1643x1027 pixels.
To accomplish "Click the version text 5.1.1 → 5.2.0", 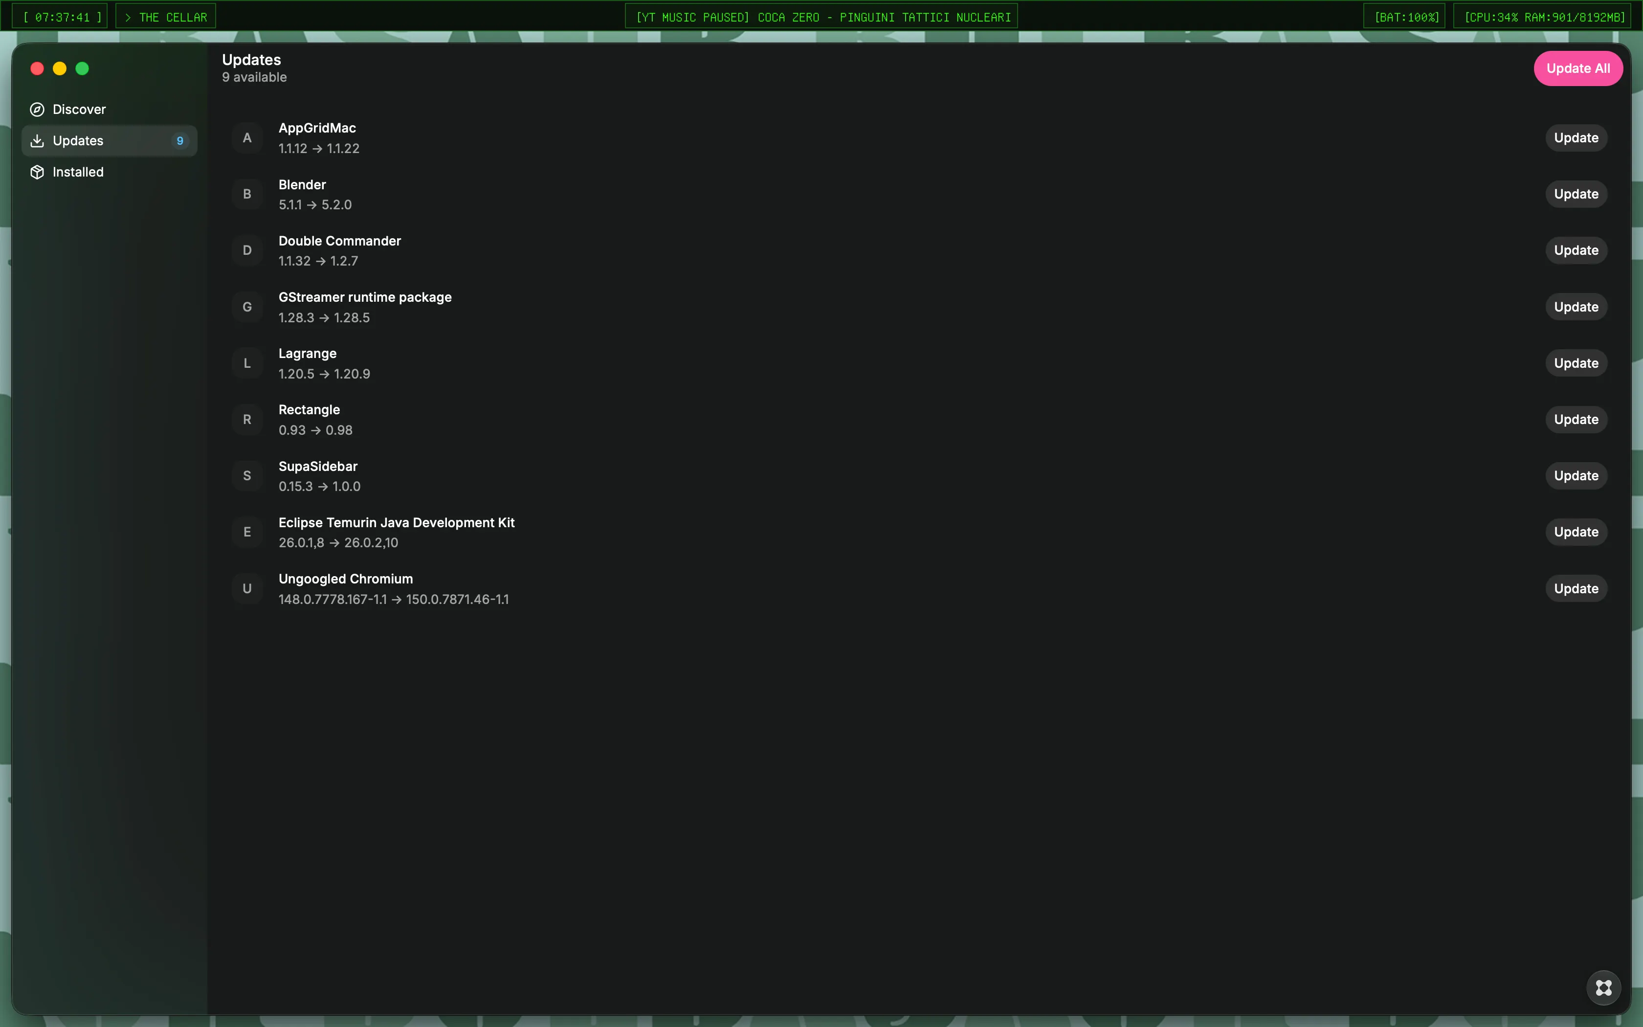I will (x=315, y=204).
